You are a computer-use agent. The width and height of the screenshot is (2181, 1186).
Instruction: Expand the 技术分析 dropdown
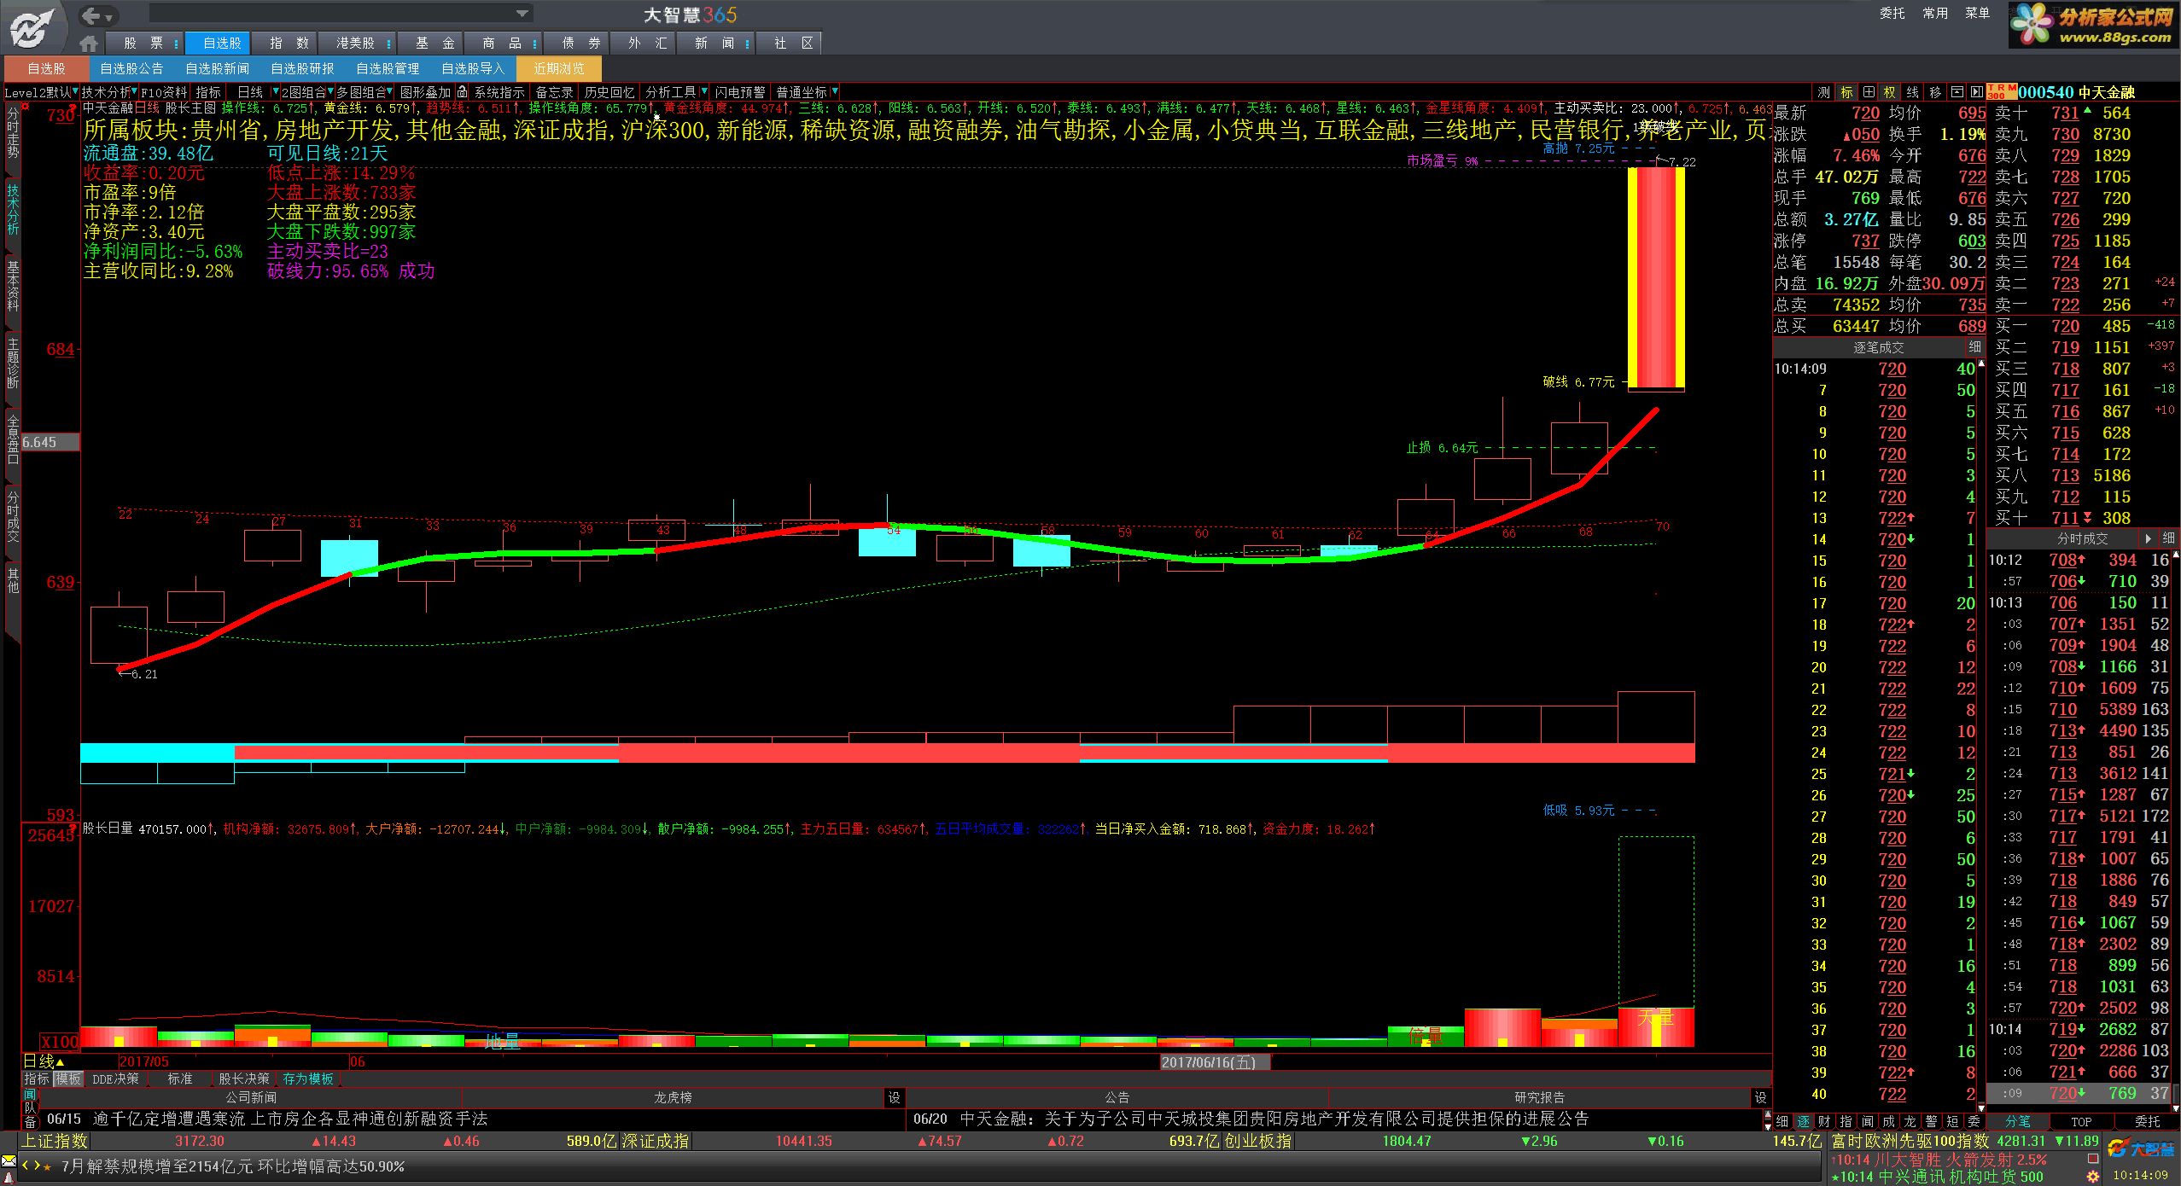pyautogui.click(x=134, y=91)
